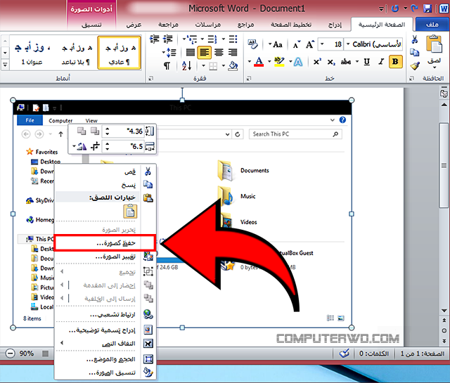450x383 pixels.
Task: Click the Paste clipboard button
Action: pos(434,50)
